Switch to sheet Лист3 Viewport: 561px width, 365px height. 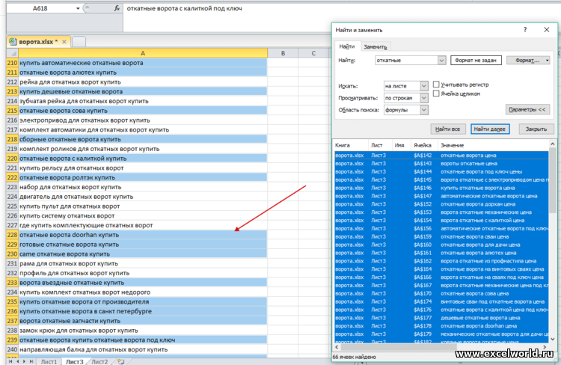coord(74,362)
